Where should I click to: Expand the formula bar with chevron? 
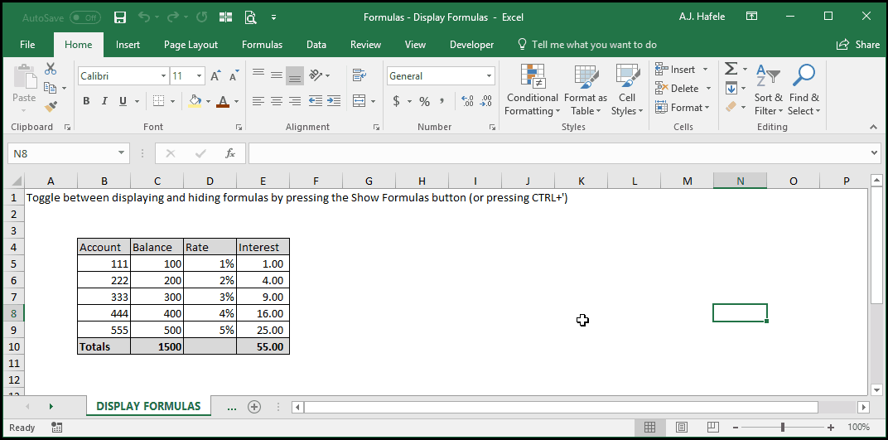point(876,153)
